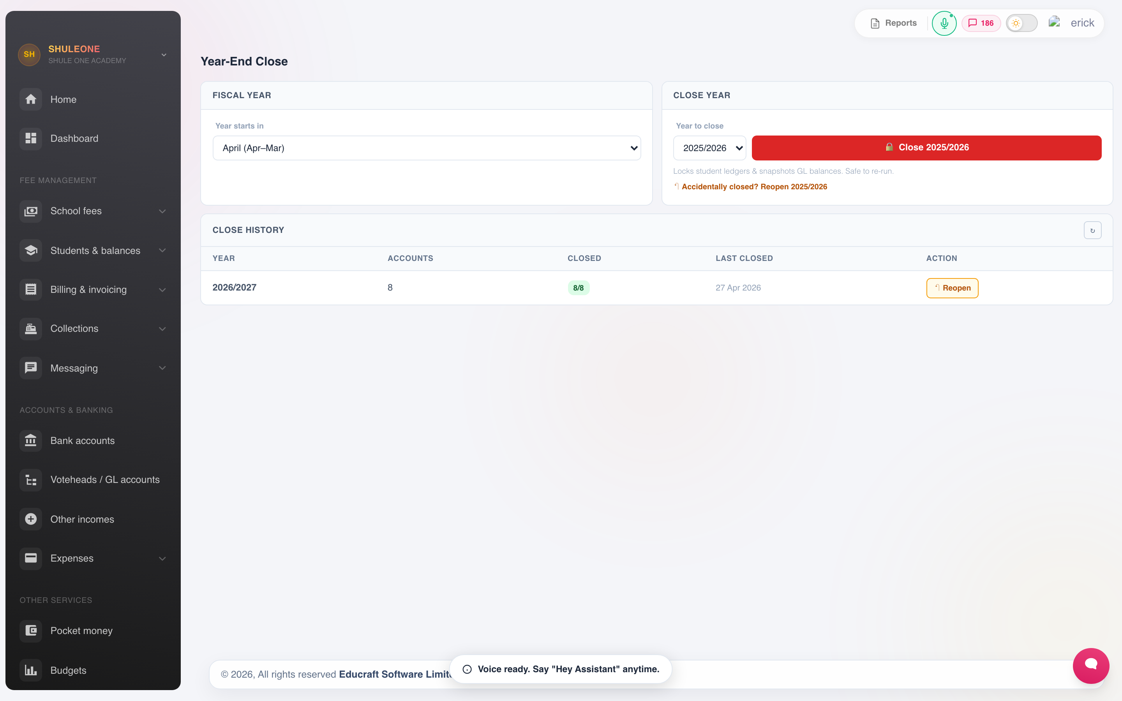Click the Collections cash register icon

click(x=31, y=329)
